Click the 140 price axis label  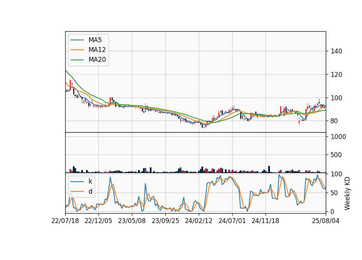336,51
